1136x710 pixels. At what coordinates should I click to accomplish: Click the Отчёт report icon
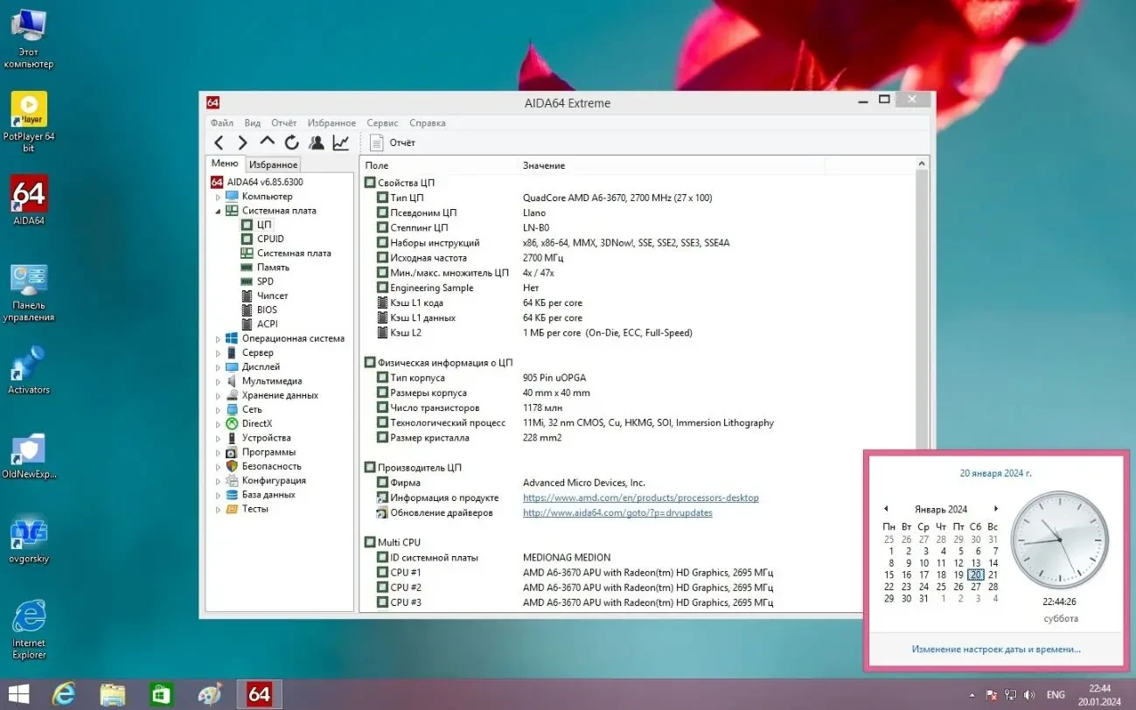click(x=378, y=142)
